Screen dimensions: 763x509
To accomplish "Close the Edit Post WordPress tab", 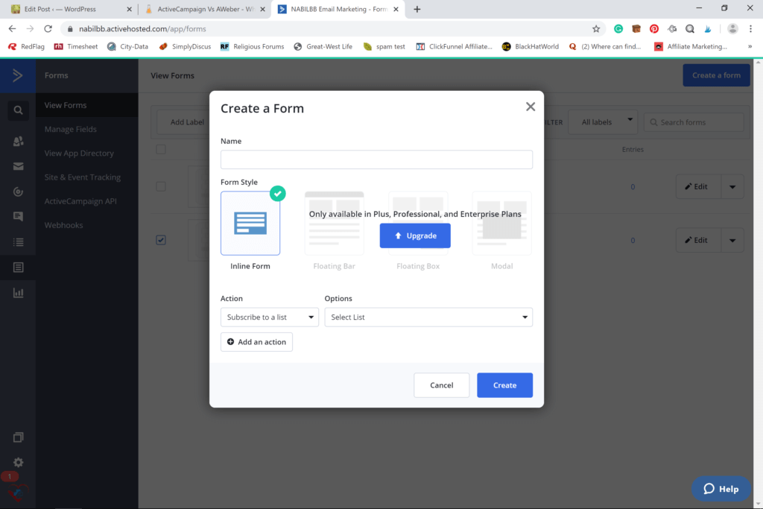I will pos(129,9).
